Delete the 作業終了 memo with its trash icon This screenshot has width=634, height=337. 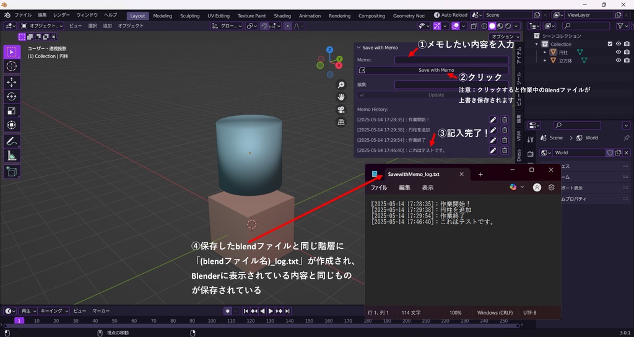point(505,140)
